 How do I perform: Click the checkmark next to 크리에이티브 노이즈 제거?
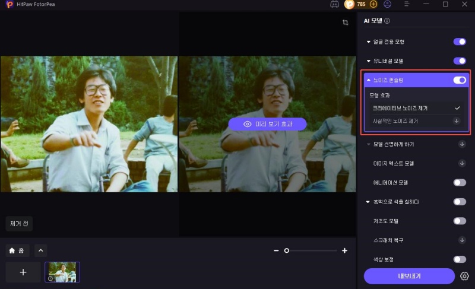coord(457,108)
